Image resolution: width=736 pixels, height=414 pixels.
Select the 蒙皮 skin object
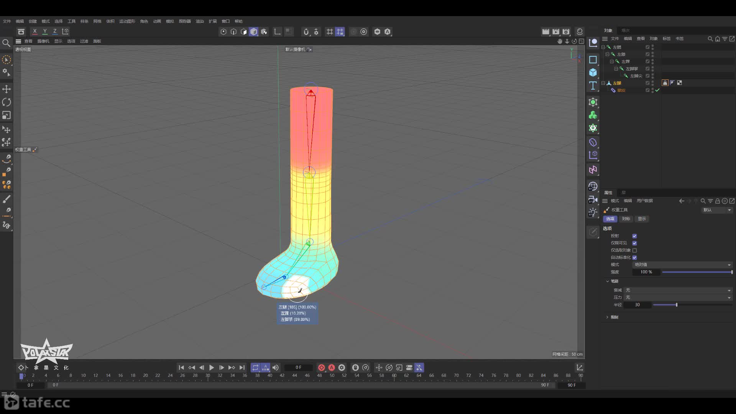point(621,90)
